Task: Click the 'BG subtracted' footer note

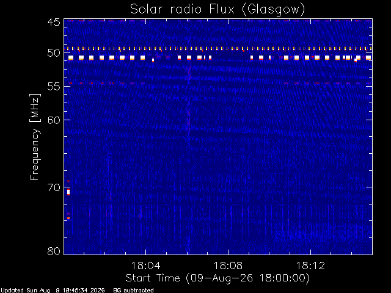Action: point(133,291)
